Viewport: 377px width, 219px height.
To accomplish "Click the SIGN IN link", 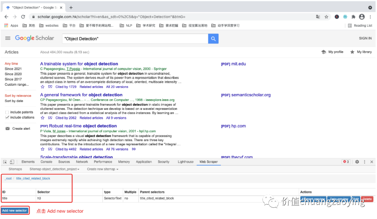I will pos(365,38).
